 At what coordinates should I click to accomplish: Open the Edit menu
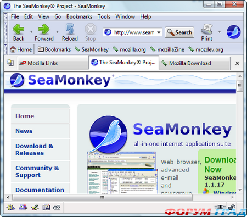coord(29,16)
